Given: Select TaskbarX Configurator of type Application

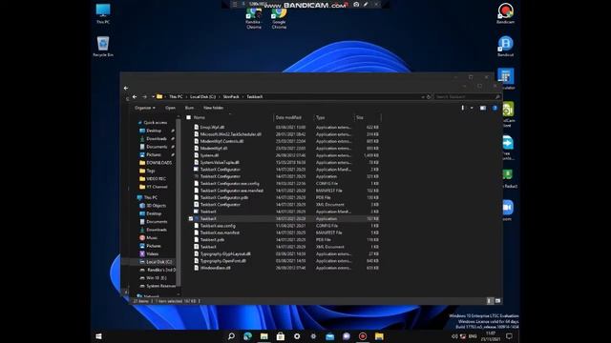Looking at the screenshot, I should pyautogui.click(x=221, y=176).
